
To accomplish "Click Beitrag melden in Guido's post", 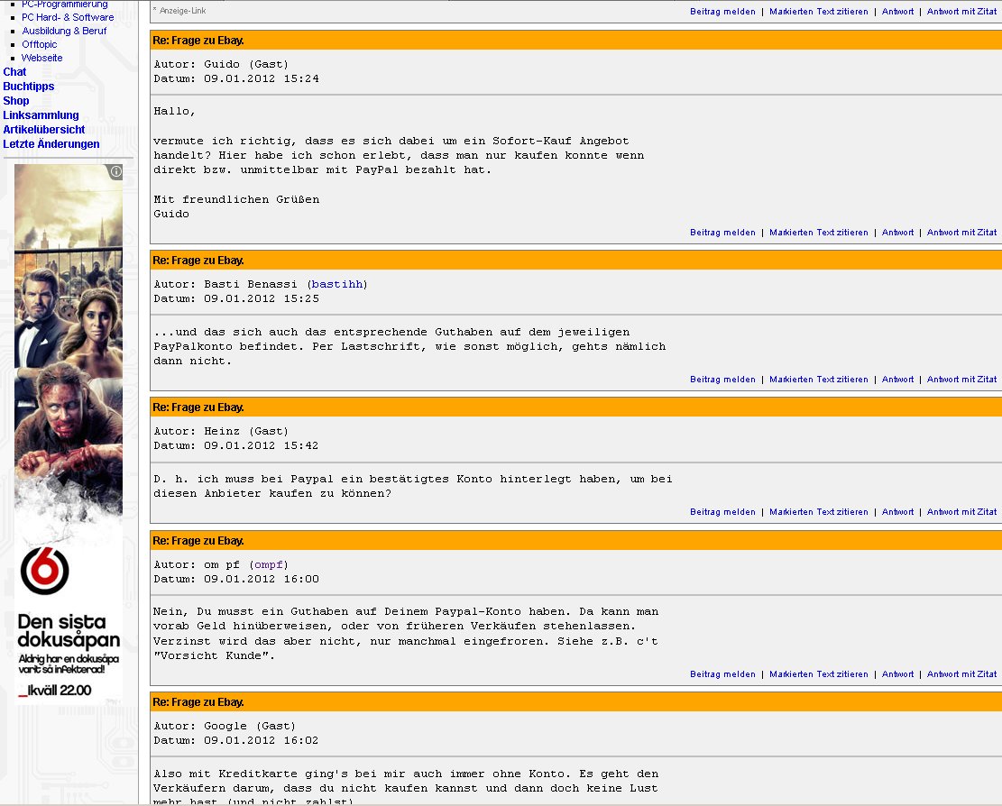I will point(722,233).
